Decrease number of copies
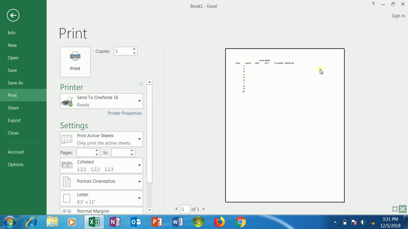 134,53
